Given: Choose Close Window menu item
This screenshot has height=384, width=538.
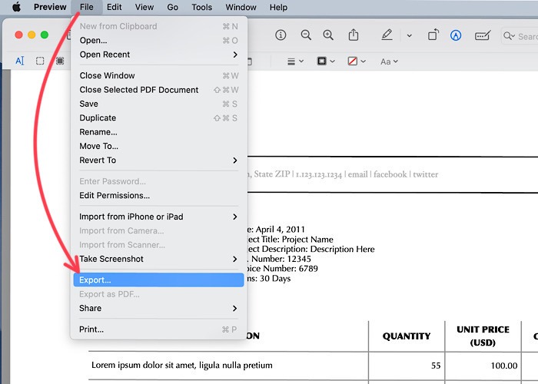Looking at the screenshot, I should (158, 75).
